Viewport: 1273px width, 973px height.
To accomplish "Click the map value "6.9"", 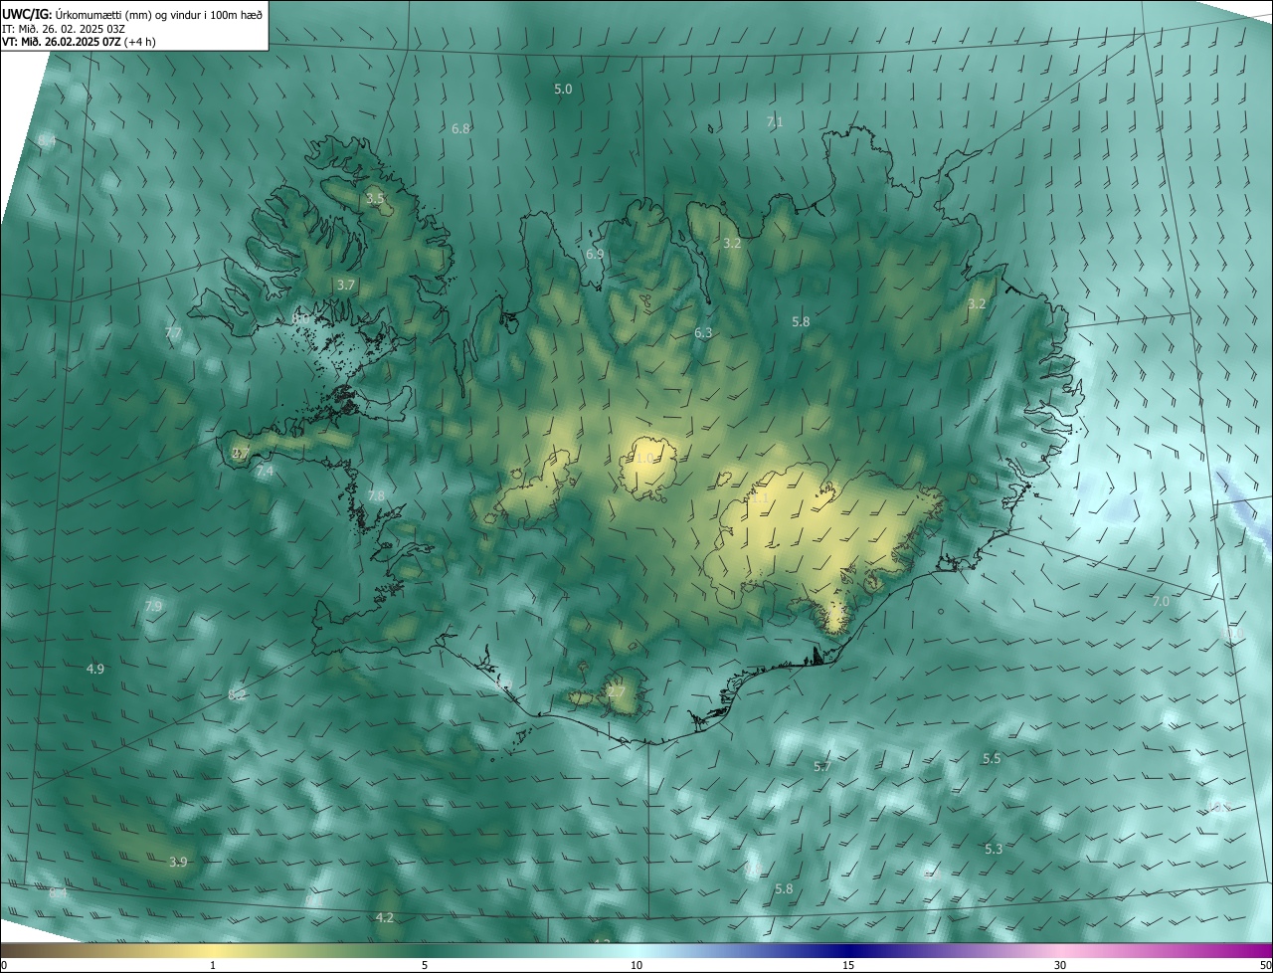I will pos(595,255).
